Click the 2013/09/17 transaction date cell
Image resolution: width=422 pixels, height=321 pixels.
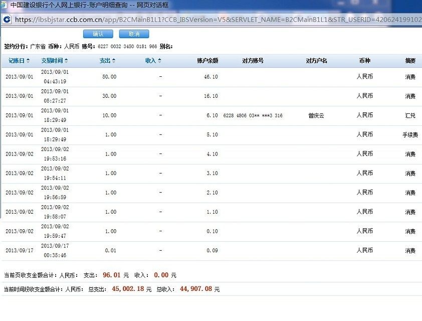click(x=19, y=250)
